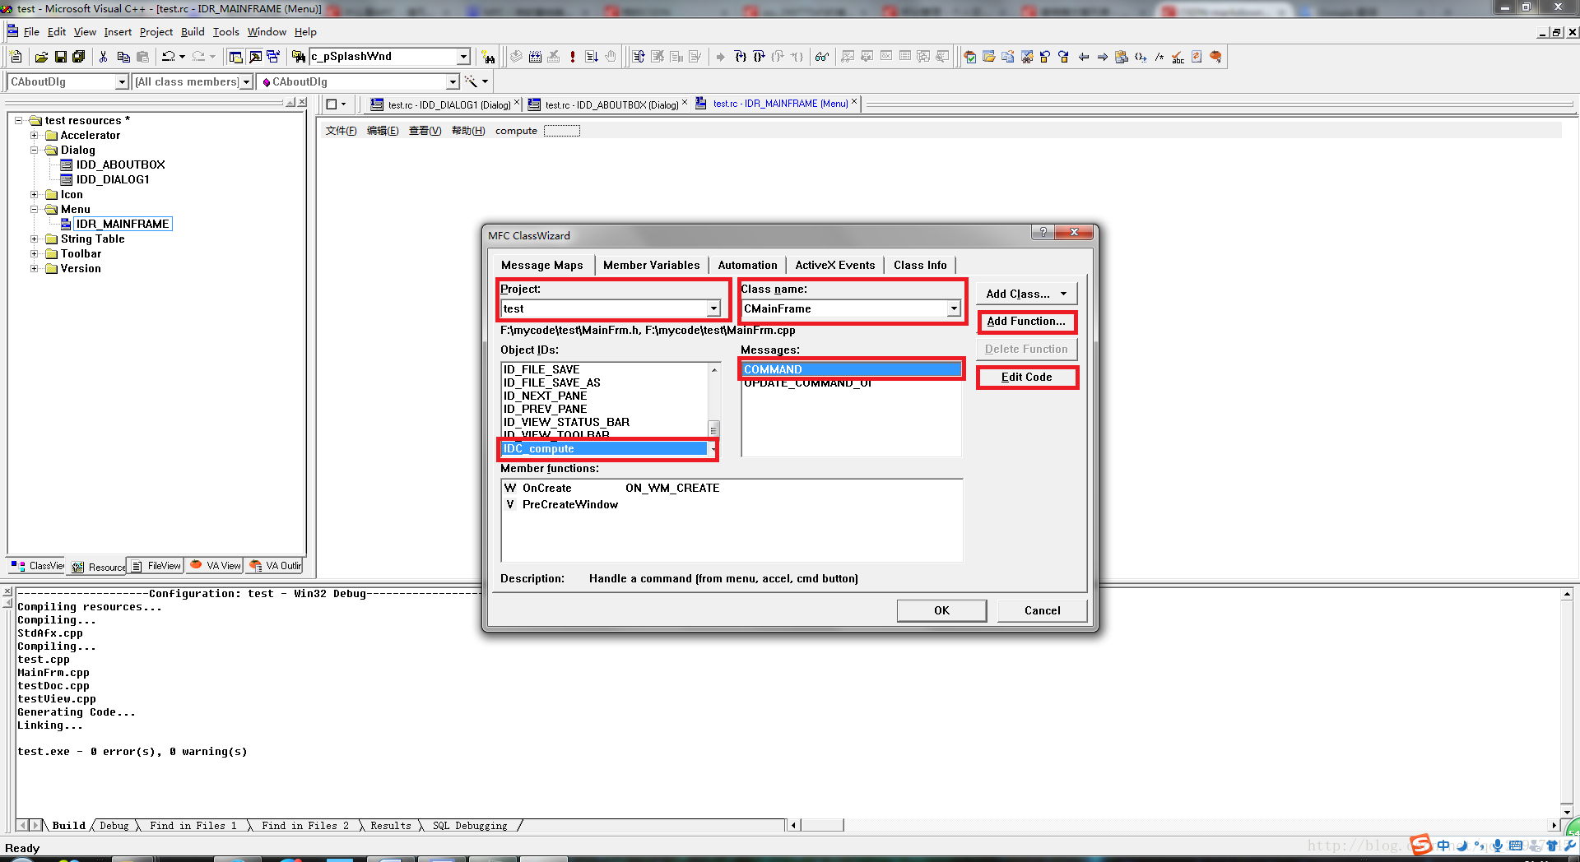This screenshot has height=862, width=1580.
Task: Open the c_pSplashWnd find combo dropdown
Action: 463,57
